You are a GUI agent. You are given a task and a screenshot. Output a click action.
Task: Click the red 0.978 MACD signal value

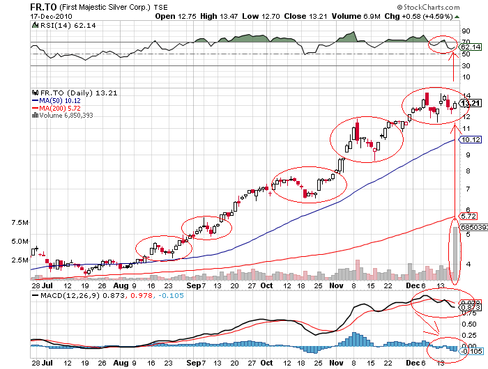[141, 295]
